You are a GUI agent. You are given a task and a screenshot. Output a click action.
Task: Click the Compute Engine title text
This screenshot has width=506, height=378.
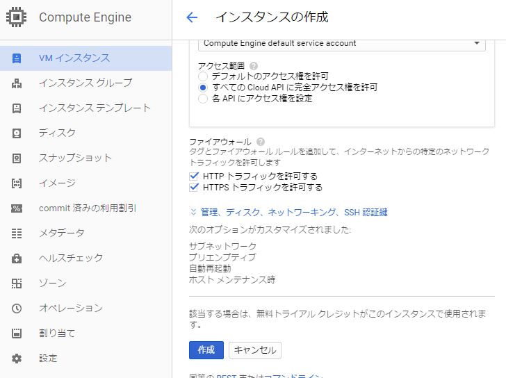coord(85,17)
